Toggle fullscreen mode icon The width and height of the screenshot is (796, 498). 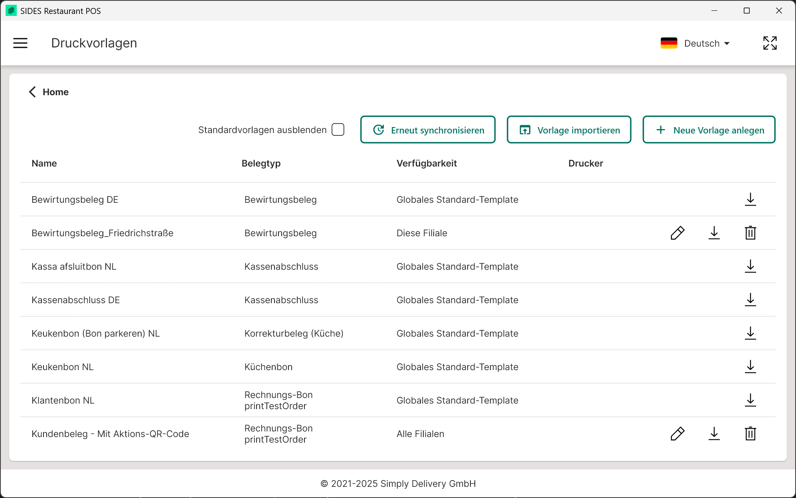(x=770, y=43)
